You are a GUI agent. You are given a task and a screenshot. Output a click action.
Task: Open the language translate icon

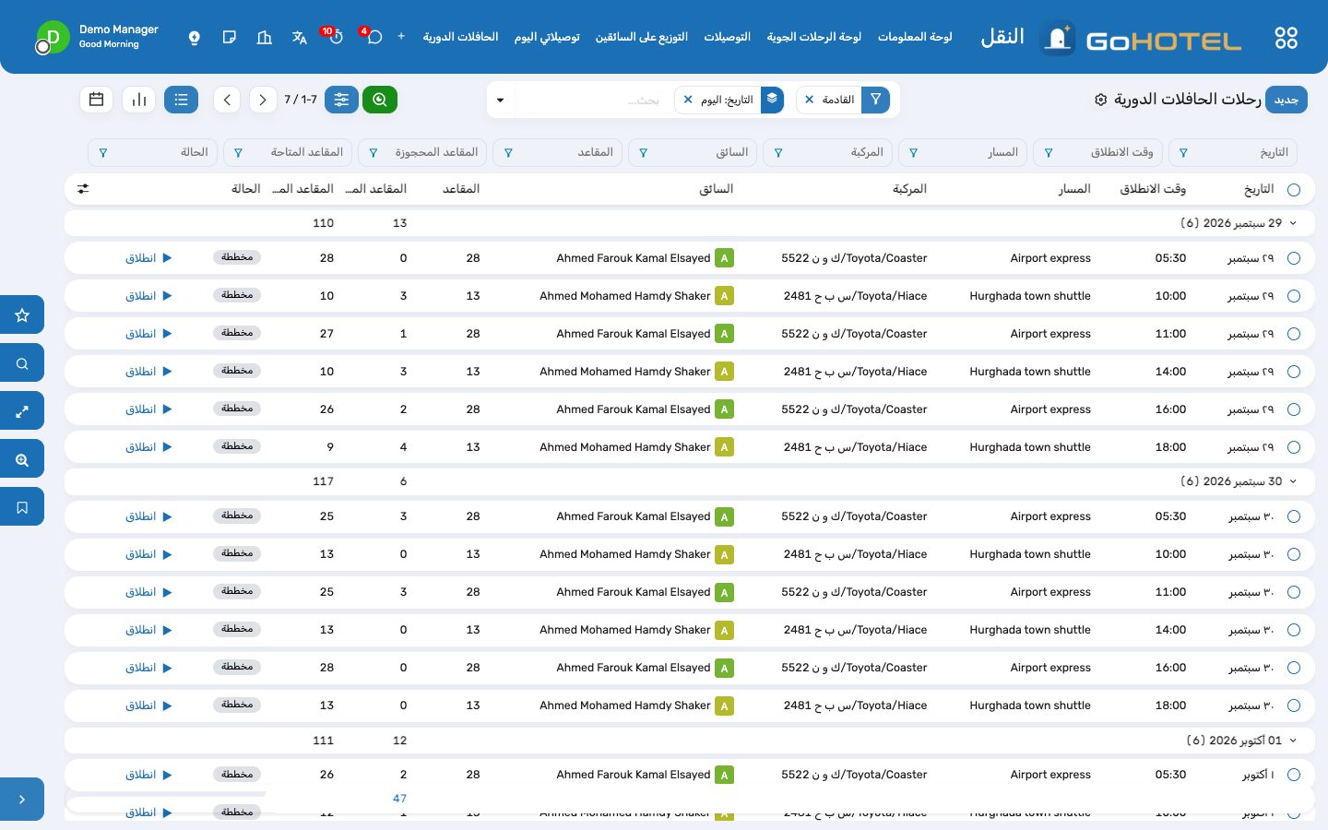300,37
